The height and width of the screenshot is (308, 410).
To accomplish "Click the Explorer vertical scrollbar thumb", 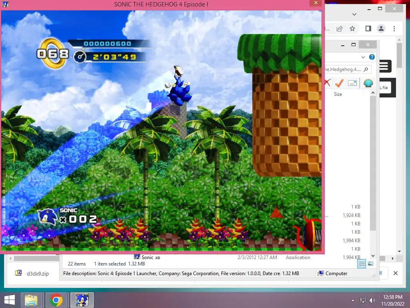I will 373,163.
